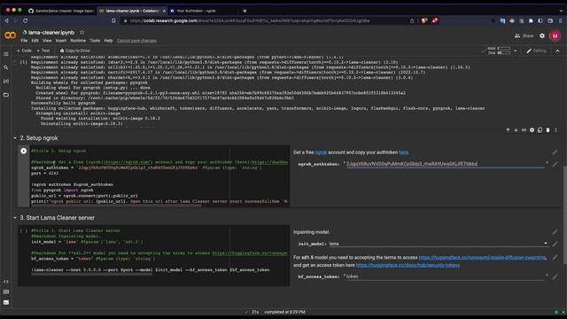This screenshot has height=319, width=567.
Task: Copy link to cell icon
Action: click(524, 130)
